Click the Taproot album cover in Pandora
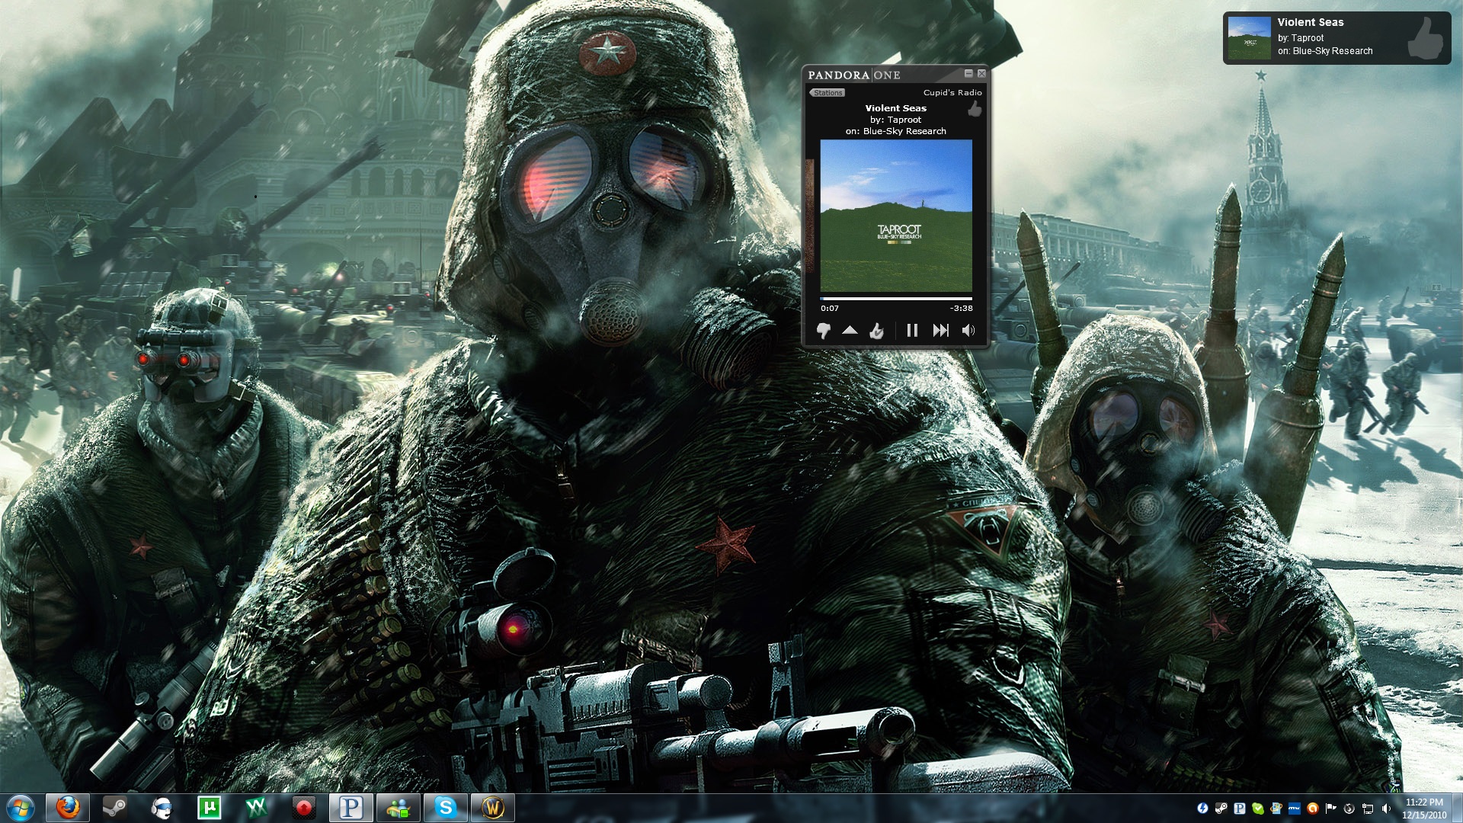The width and height of the screenshot is (1463, 823). pos(896,216)
